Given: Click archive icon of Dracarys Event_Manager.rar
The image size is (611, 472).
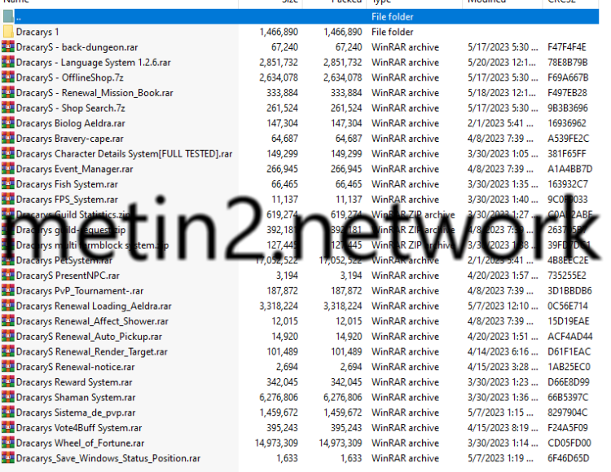Looking at the screenshot, I should point(8,169).
